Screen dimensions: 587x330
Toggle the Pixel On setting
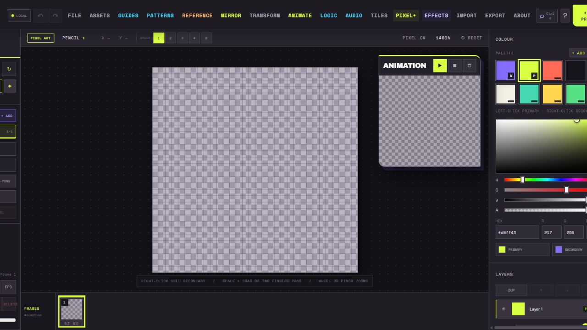414,38
